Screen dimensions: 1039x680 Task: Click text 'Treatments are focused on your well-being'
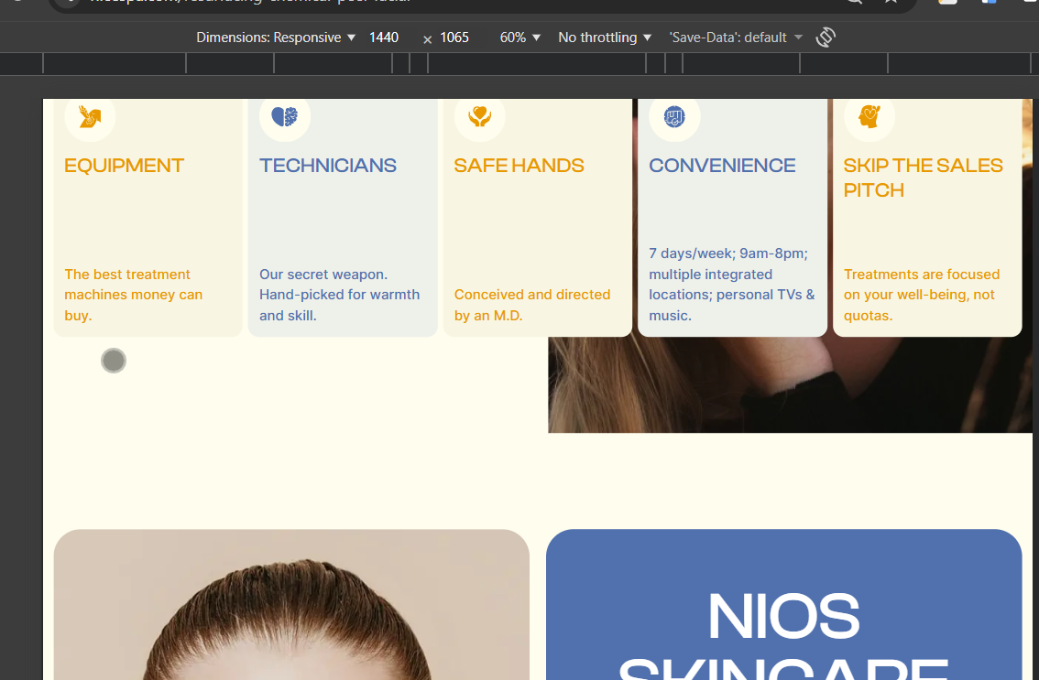tap(922, 284)
